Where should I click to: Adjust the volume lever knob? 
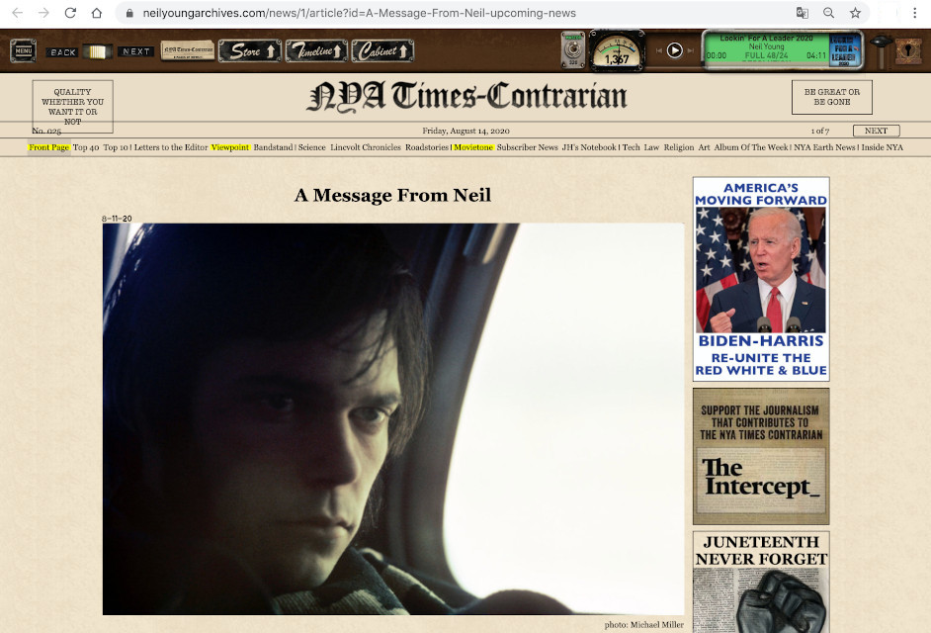point(882,43)
